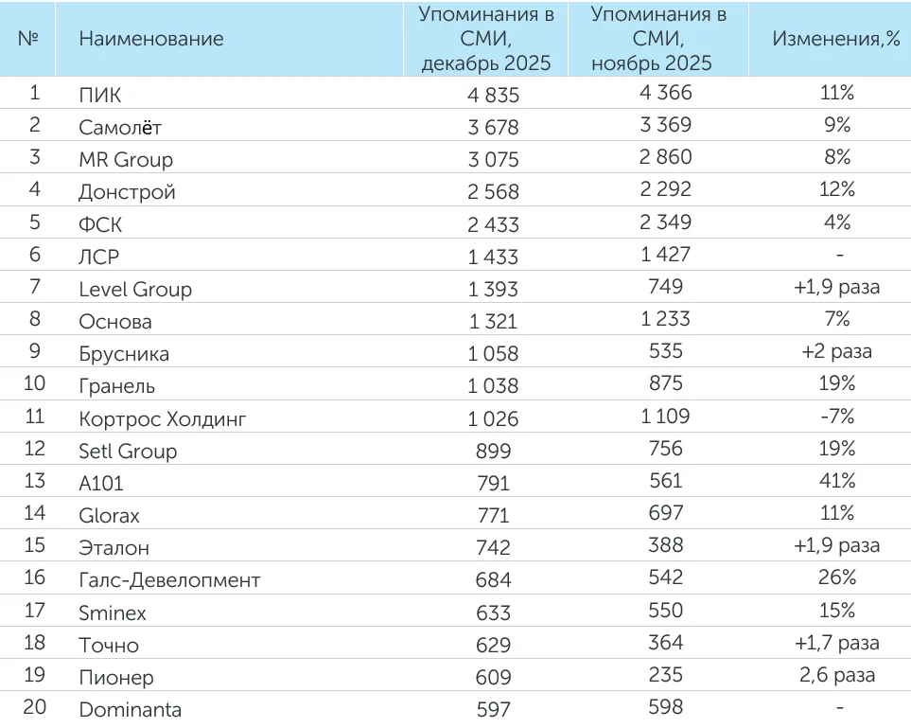The image size is (911, 728).
Task: Select the ПИК company name cell
Action: (x=100, y=95)
